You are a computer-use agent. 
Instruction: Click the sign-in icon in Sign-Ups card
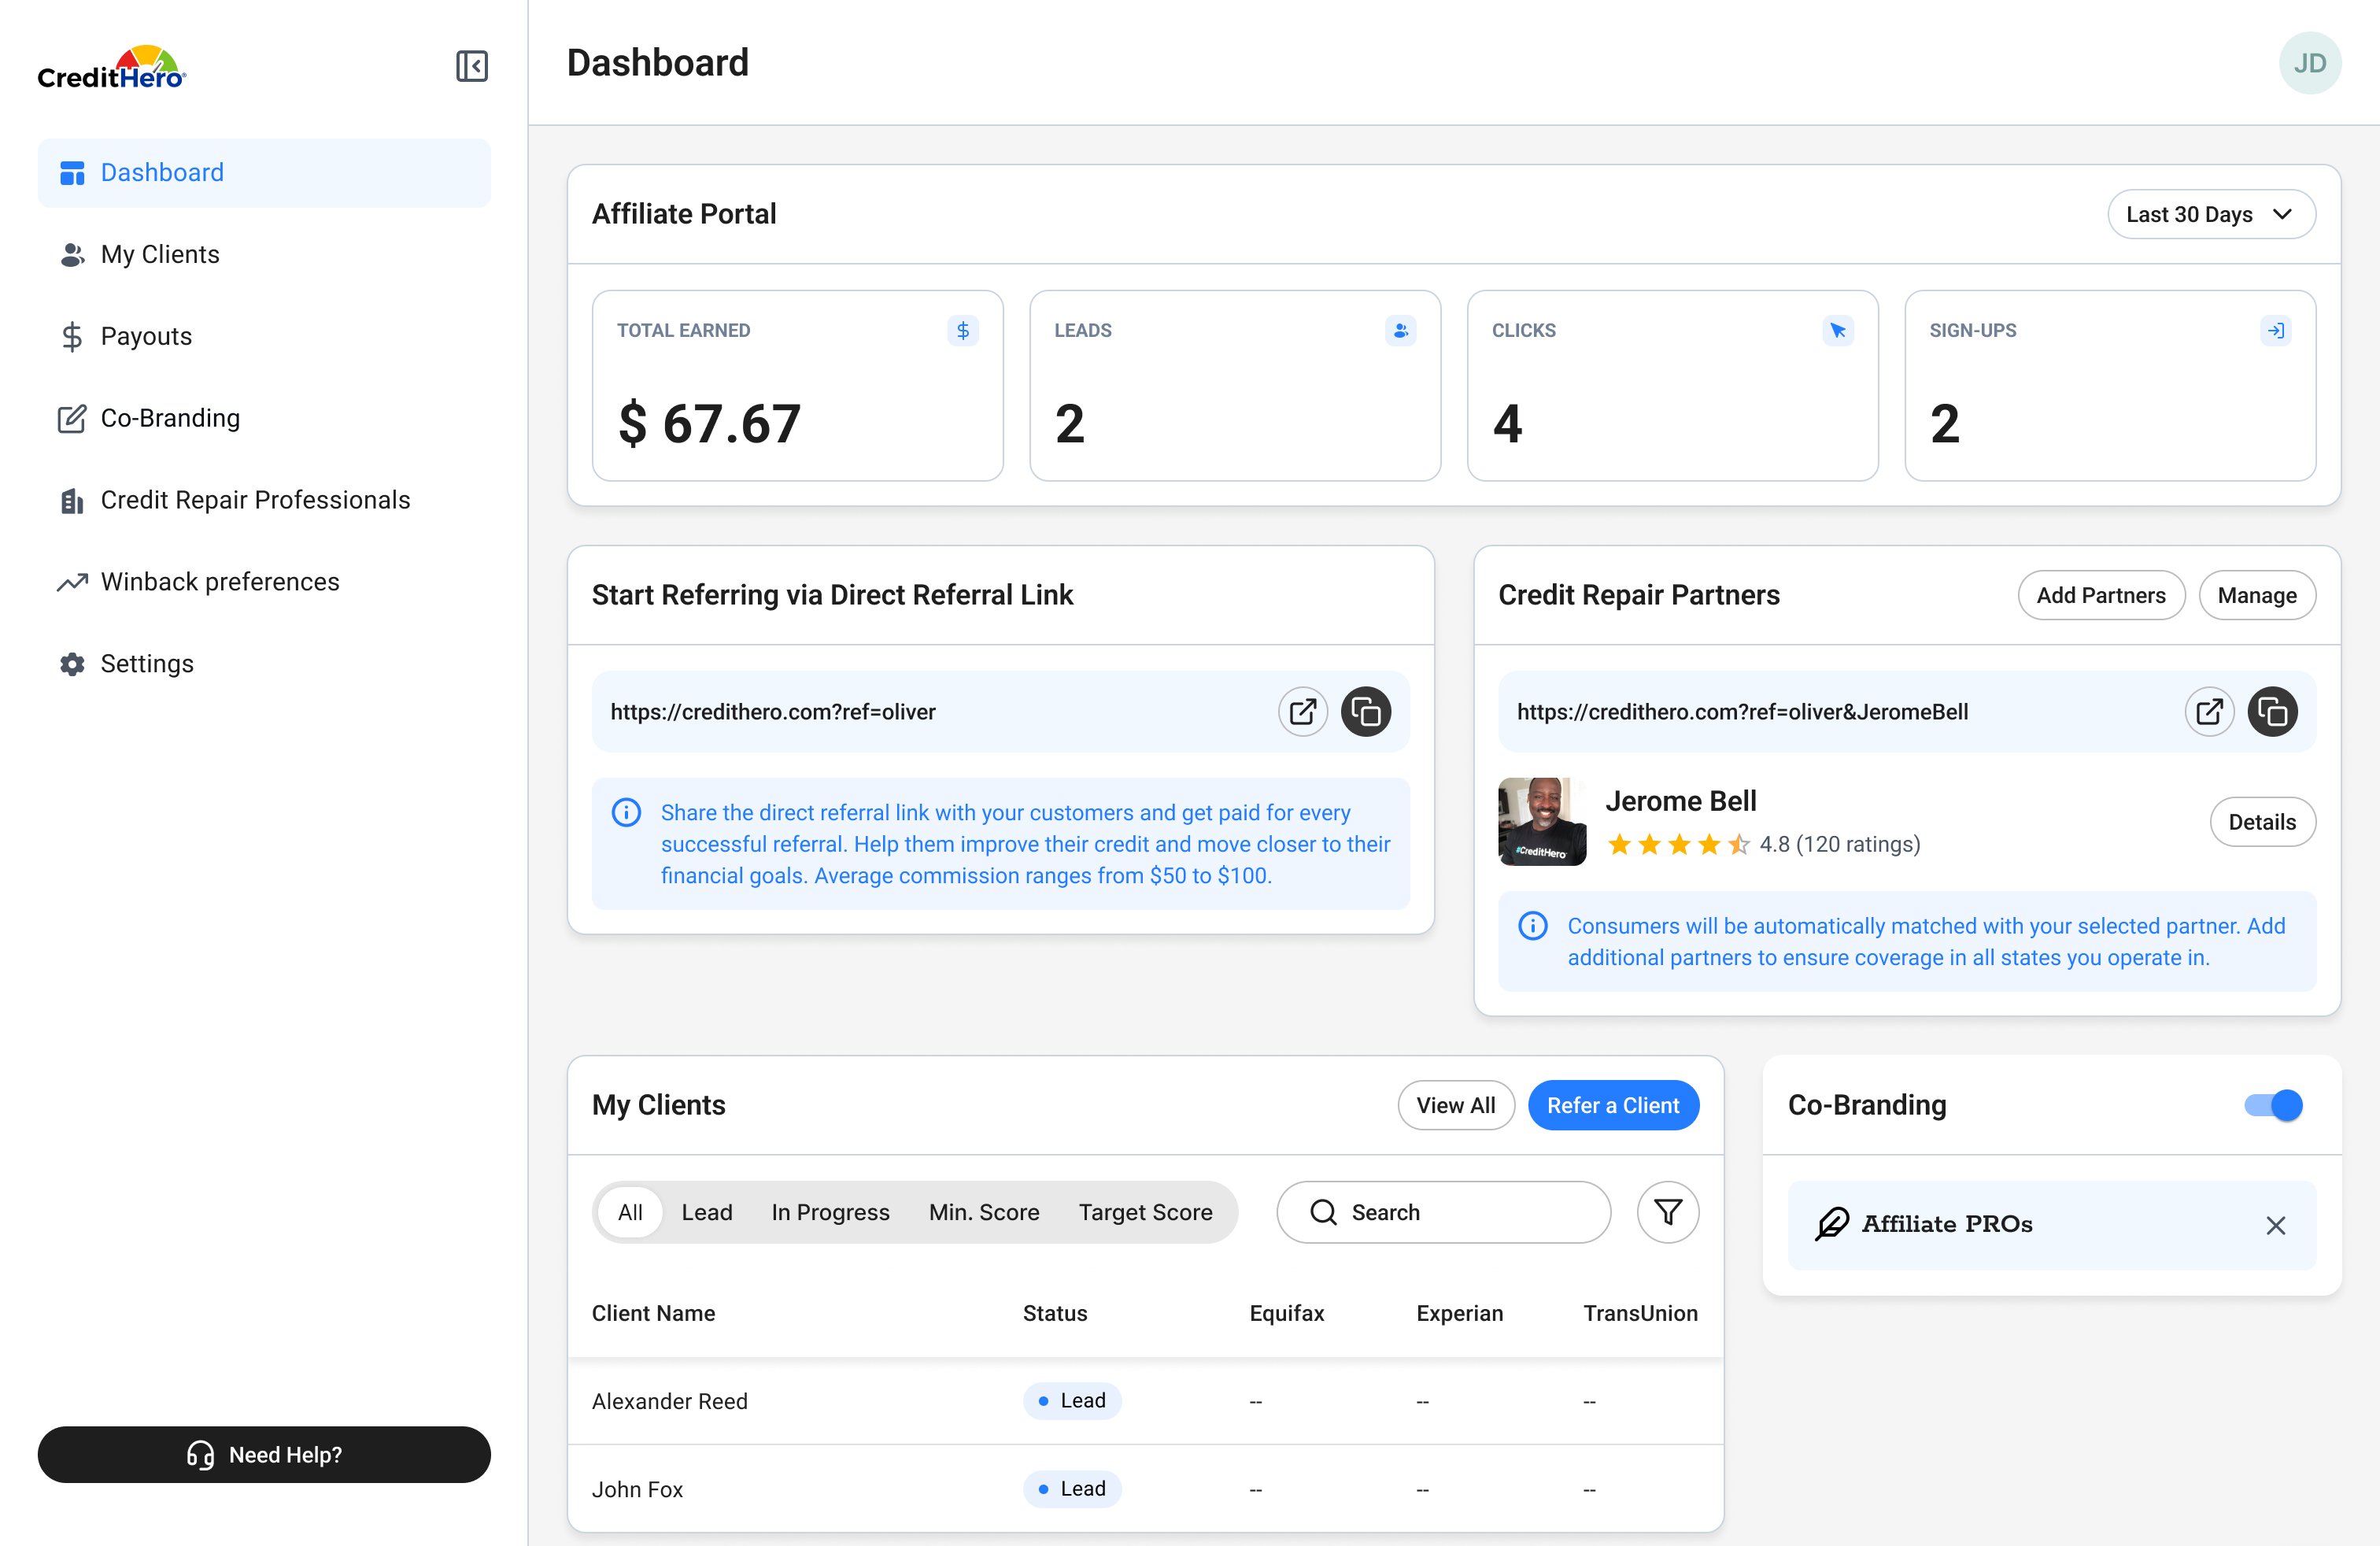coord(2275,330)
